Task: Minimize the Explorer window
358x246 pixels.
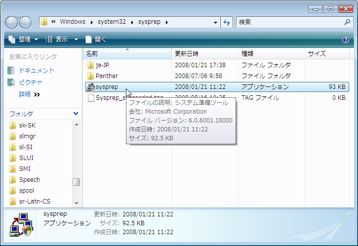Action: (315, 9)
